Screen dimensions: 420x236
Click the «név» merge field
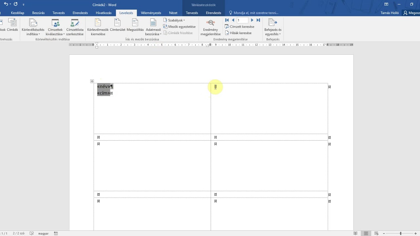click(x=104, y=87)
